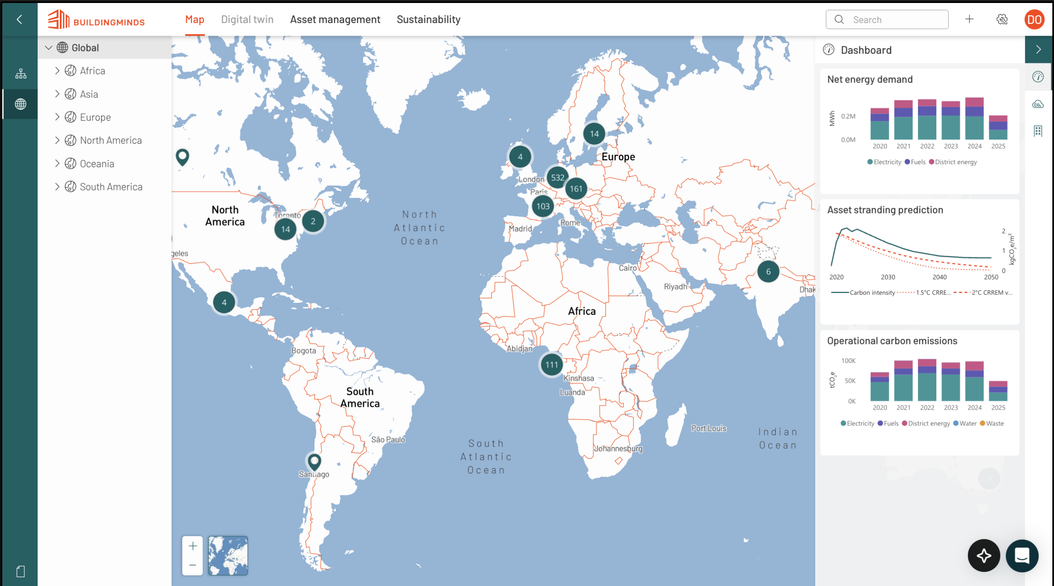Launch the AI sparkle assistant button

click(984, 556)
